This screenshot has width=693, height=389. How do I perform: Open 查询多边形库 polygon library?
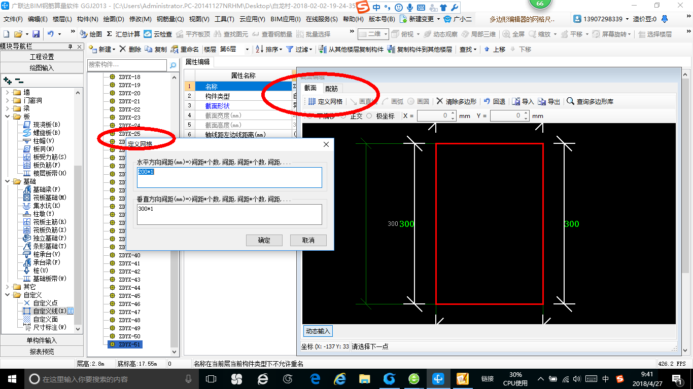pos(590,101)
